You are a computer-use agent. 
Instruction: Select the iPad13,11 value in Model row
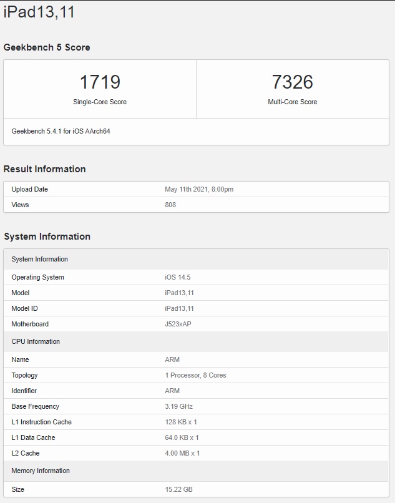point(179,293)
